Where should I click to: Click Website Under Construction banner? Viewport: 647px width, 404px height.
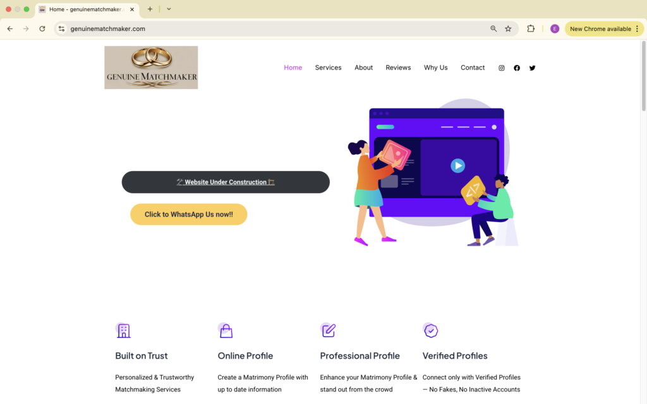pyautogui.click(x=226, y=182)
